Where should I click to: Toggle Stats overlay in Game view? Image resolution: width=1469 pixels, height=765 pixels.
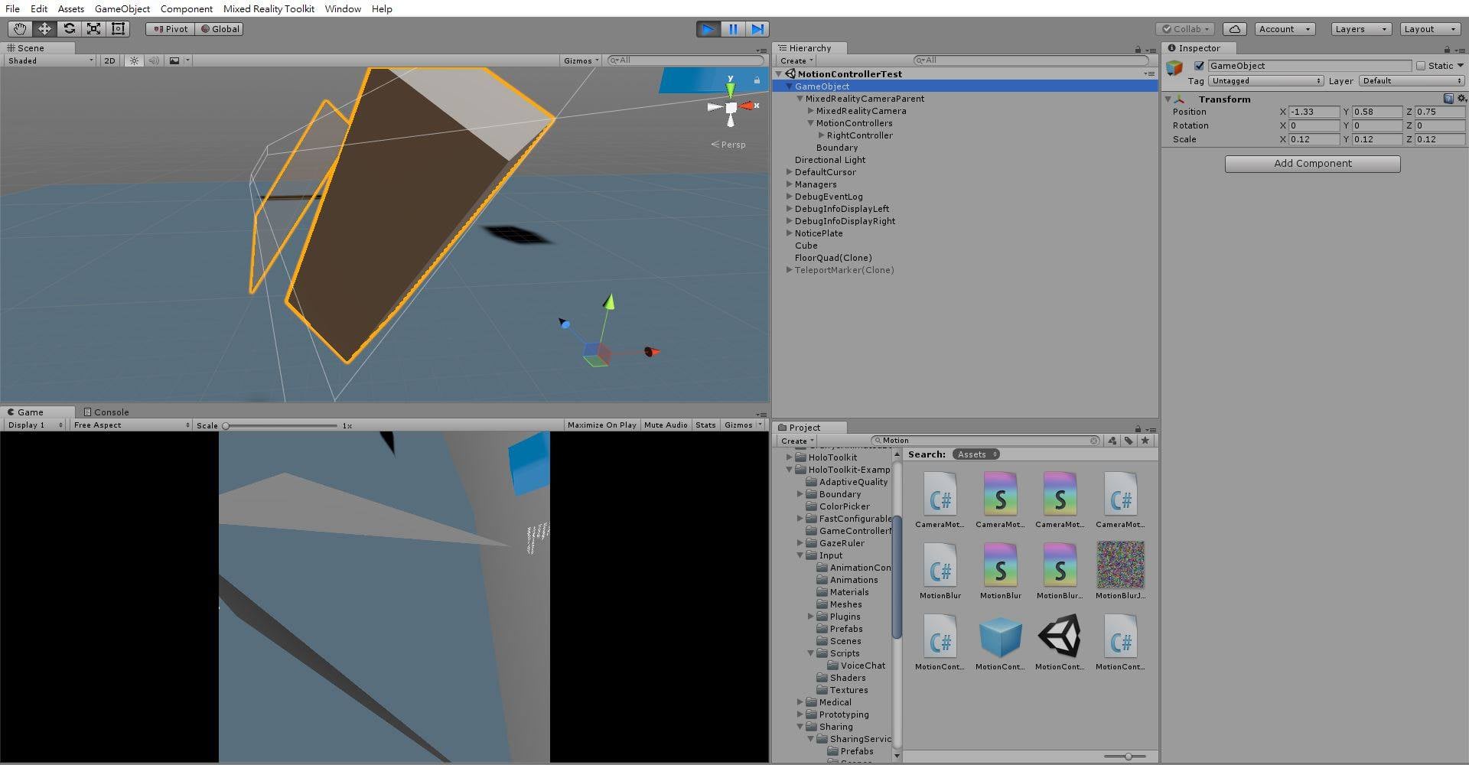705,425
